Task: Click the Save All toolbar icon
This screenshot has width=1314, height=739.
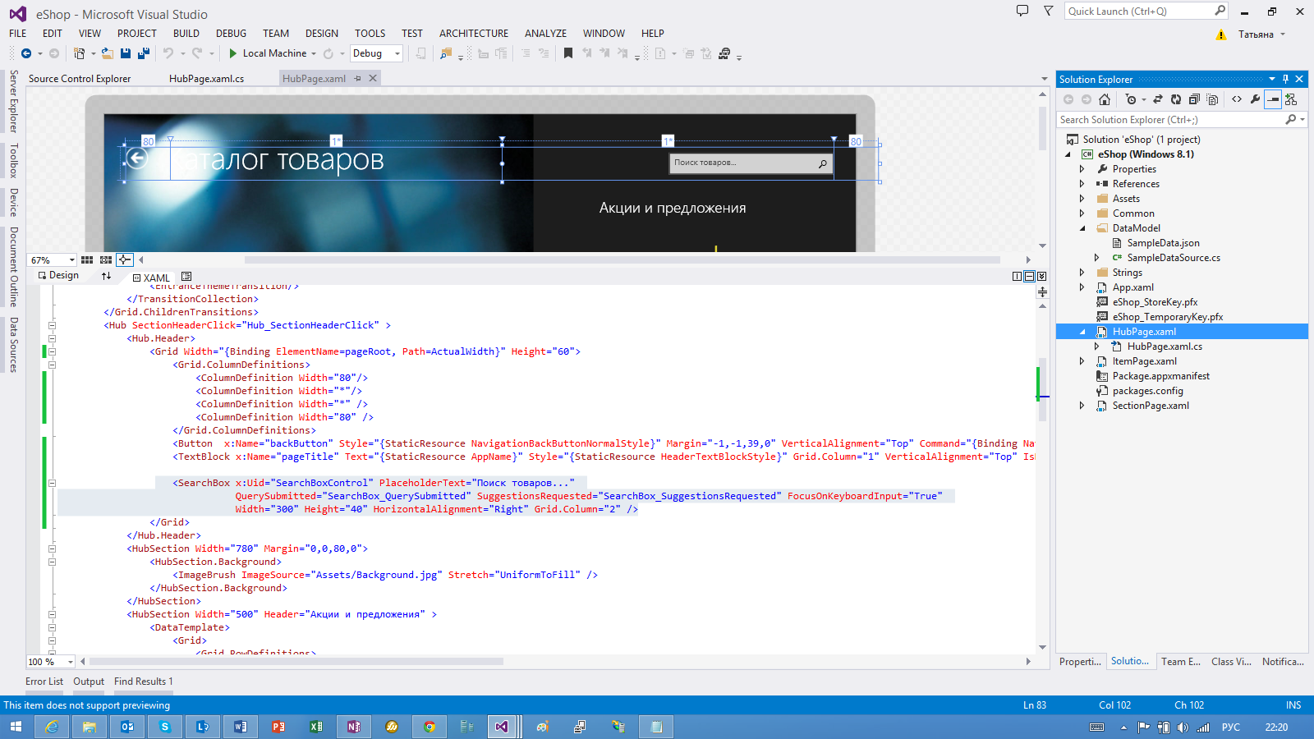Action: click(143, 53)
